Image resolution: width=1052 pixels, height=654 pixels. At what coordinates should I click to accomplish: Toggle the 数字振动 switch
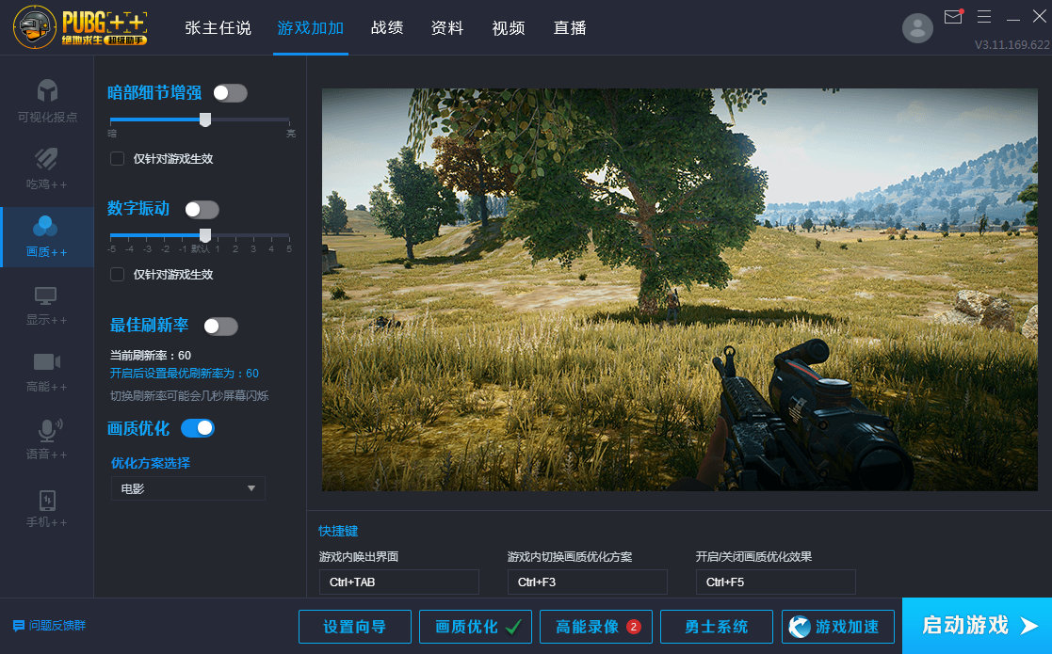coord(202,210)
